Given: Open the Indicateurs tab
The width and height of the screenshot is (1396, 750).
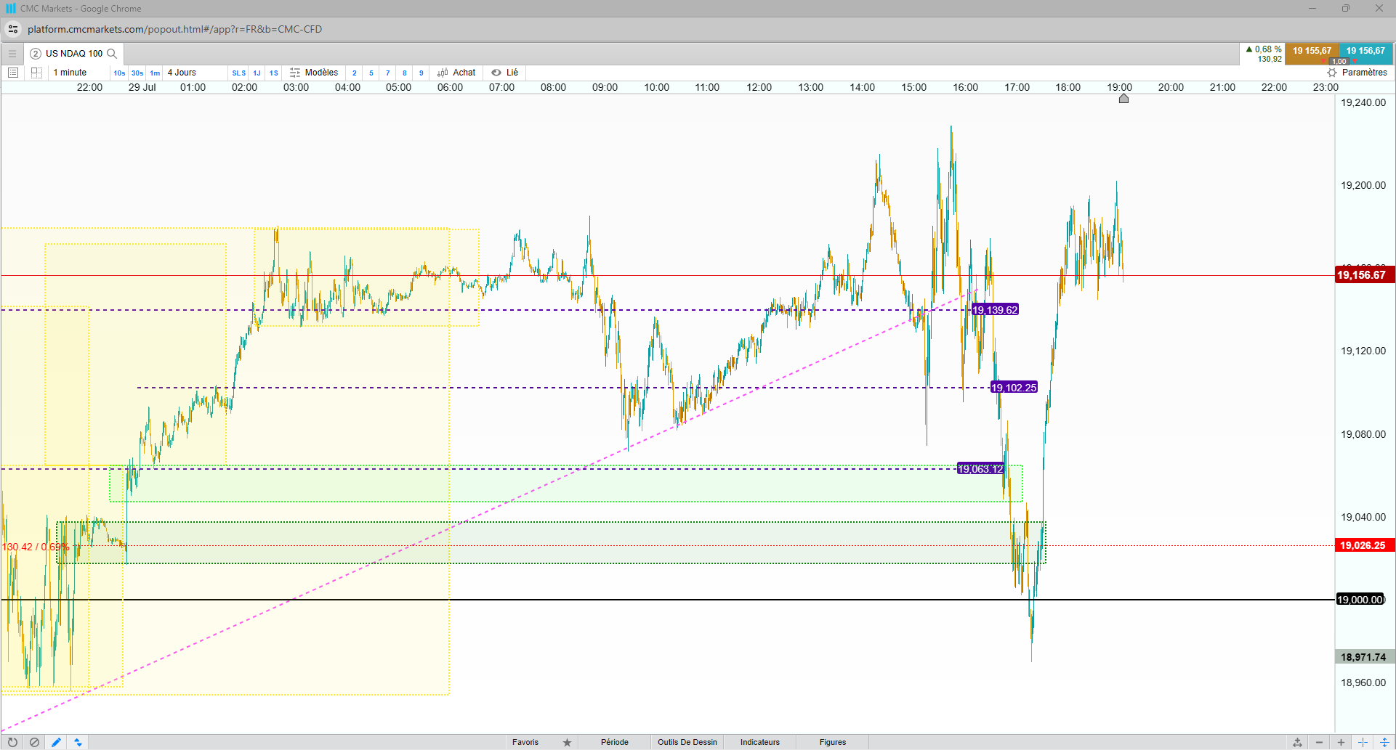Looking at the screenshot, I should [x=759, y=742].
